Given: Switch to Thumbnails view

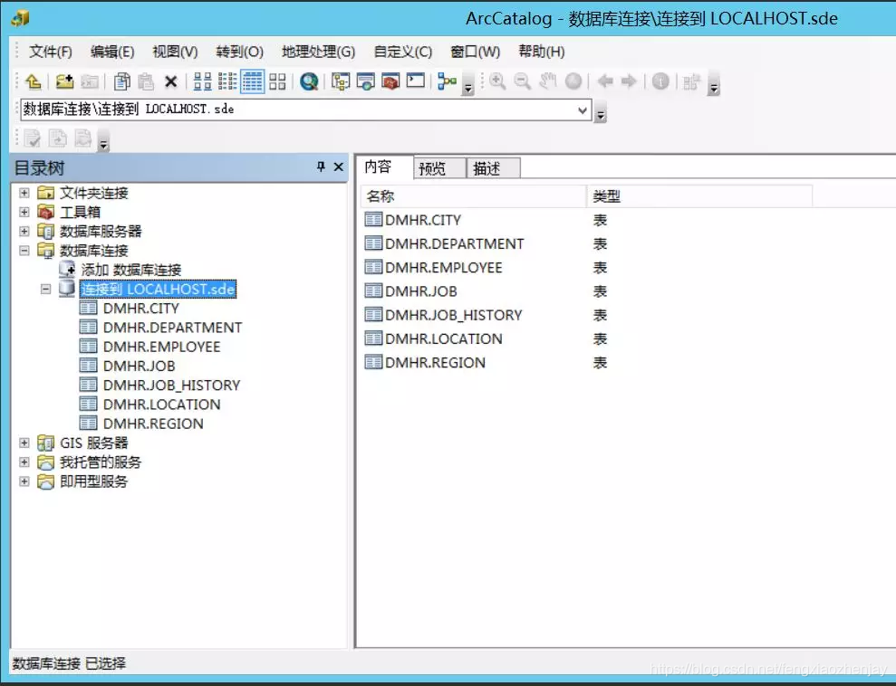Looking at the screenshot, I should [x=277, y=81].
